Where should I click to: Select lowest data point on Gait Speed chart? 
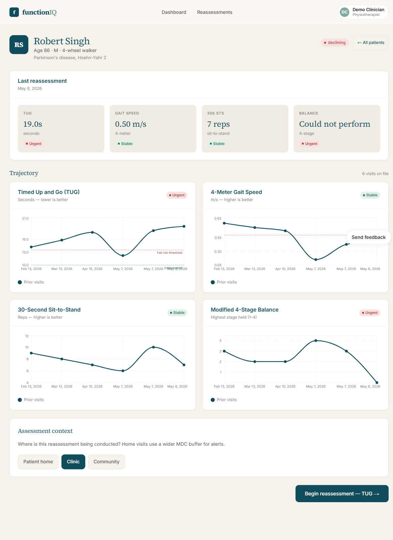click(316, 260)
